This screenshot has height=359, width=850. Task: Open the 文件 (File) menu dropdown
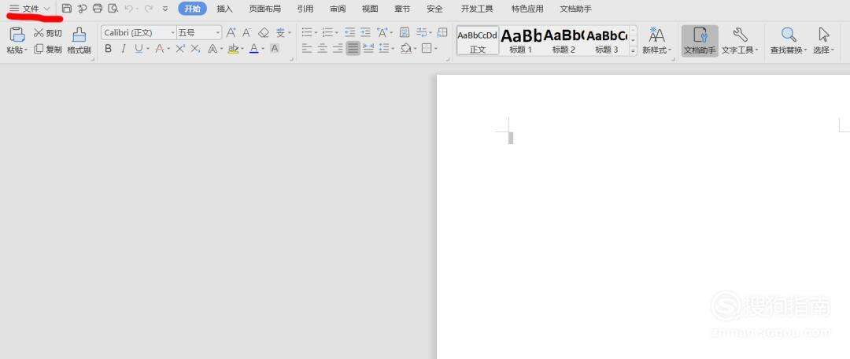point(30,9)
